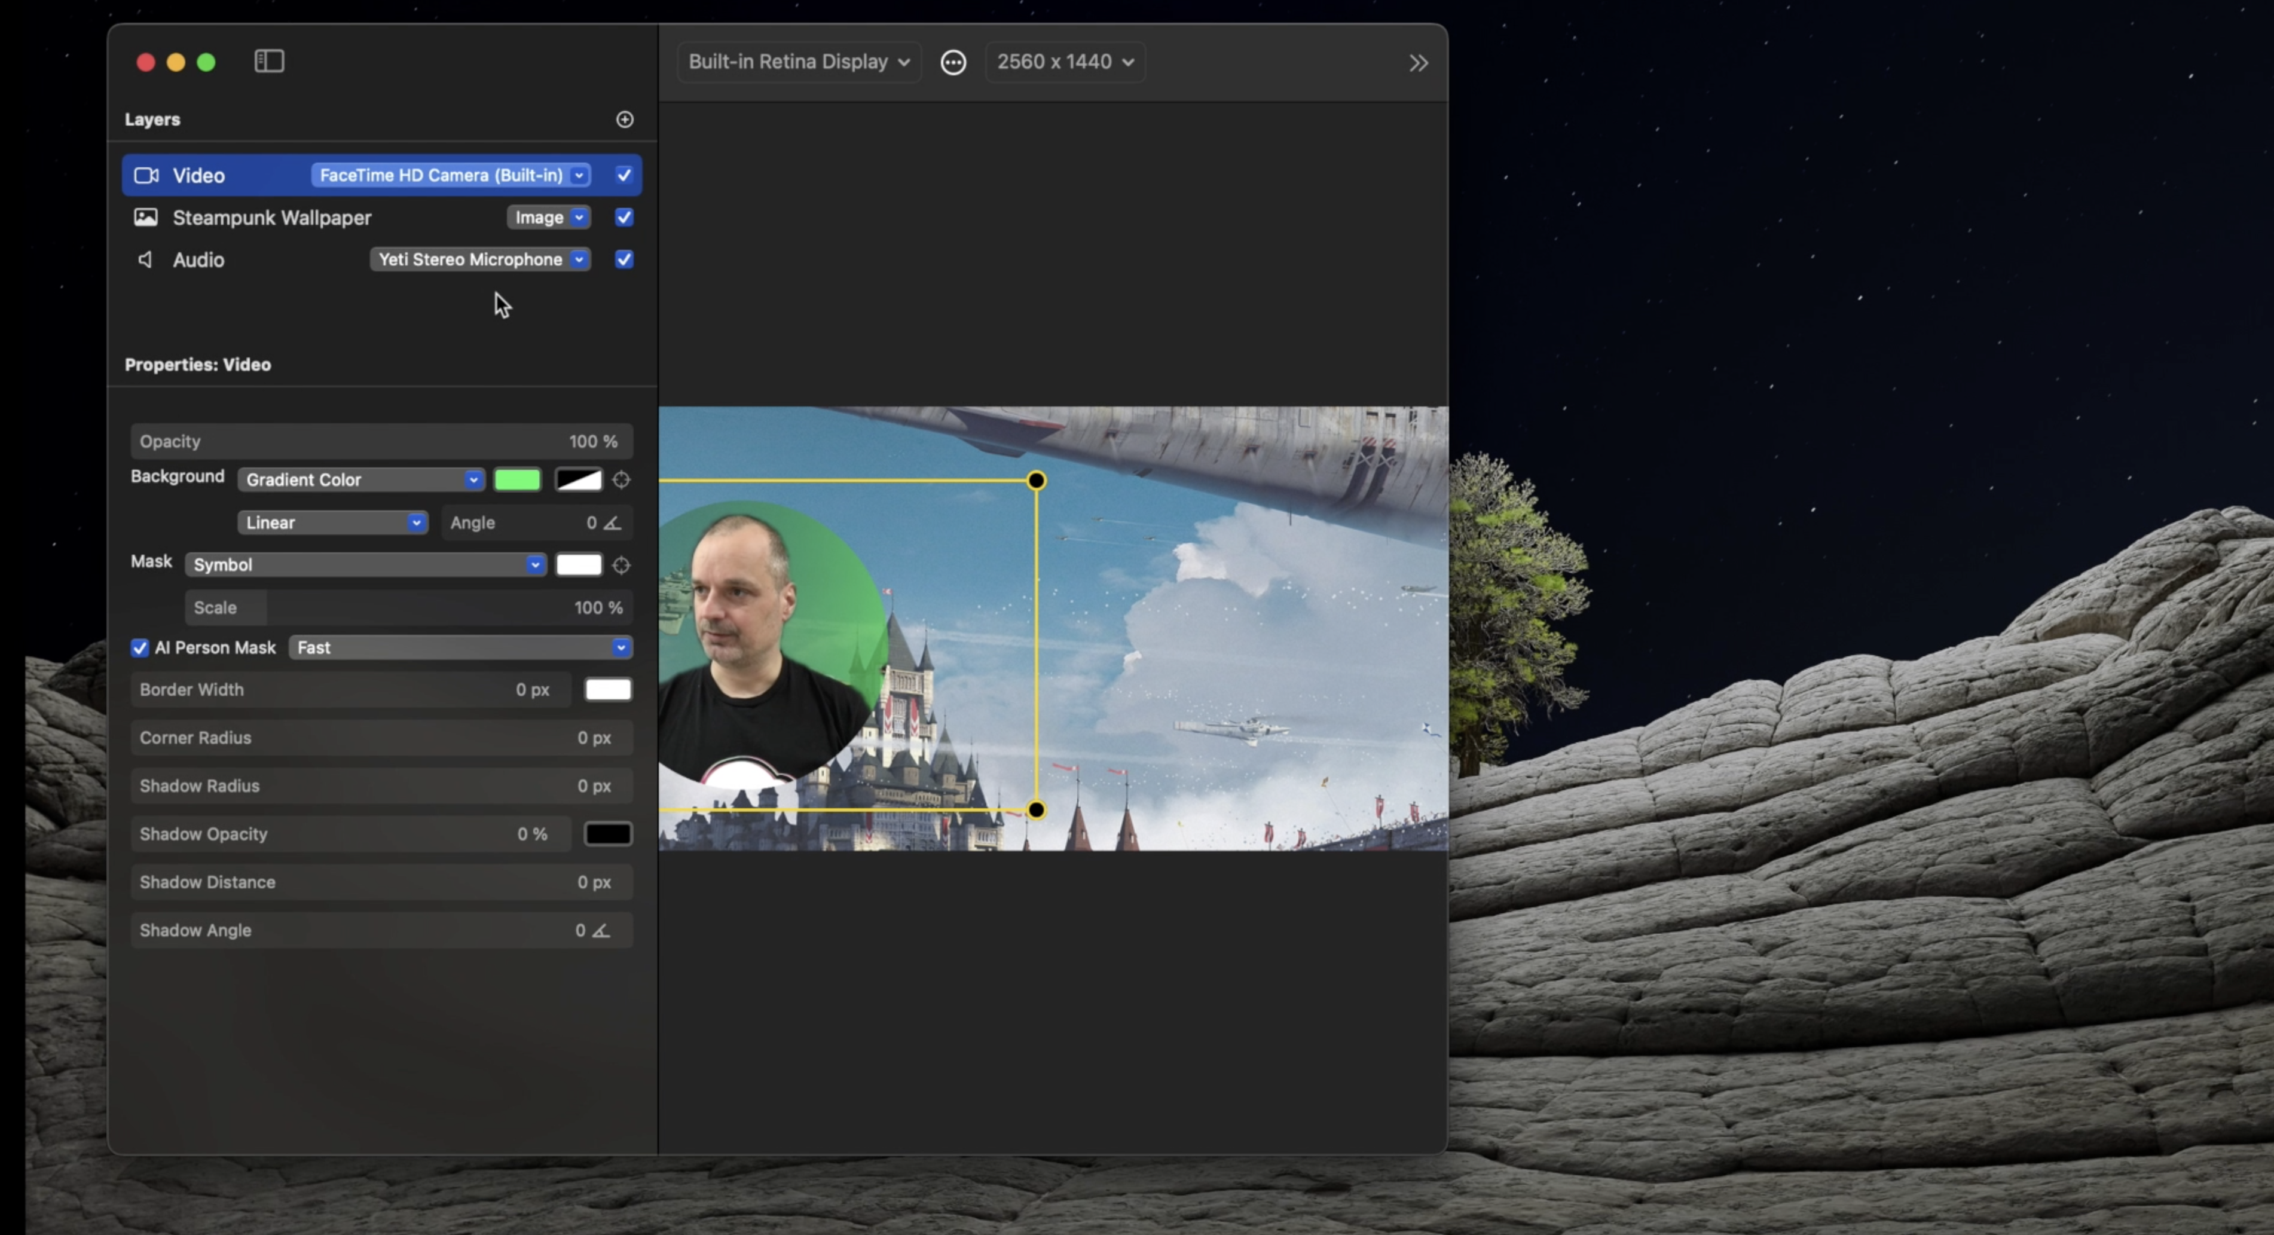Pick mask color with eyedropper target
Viewport: 2274px width, 1235px height.
click(x=622, y=565)
